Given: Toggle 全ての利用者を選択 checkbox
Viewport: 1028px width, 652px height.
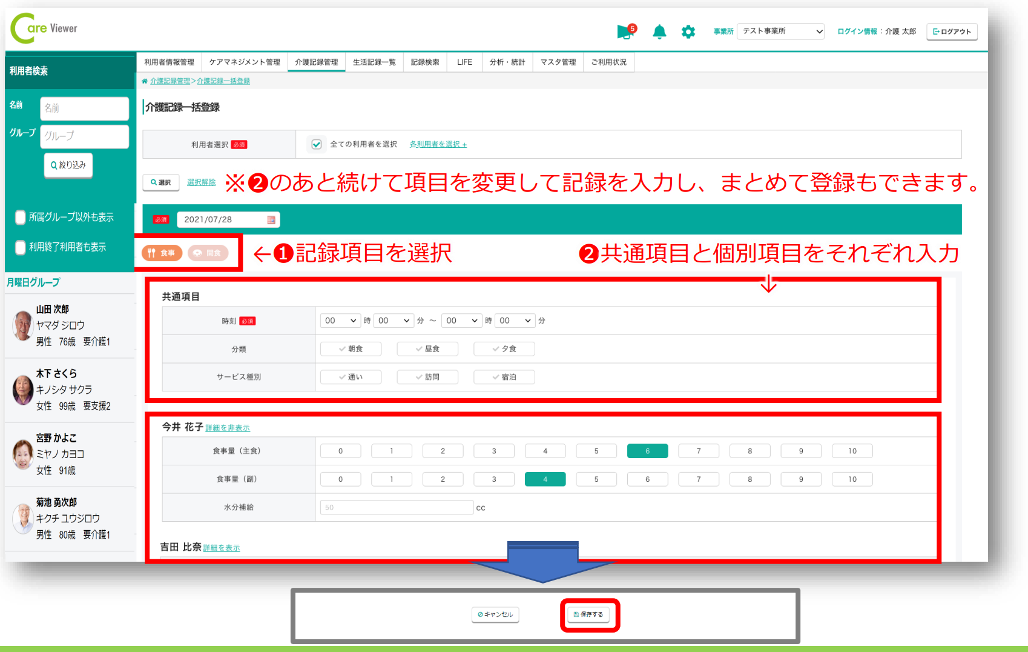Looking at the screenshot, I should [x=316, y=144].
